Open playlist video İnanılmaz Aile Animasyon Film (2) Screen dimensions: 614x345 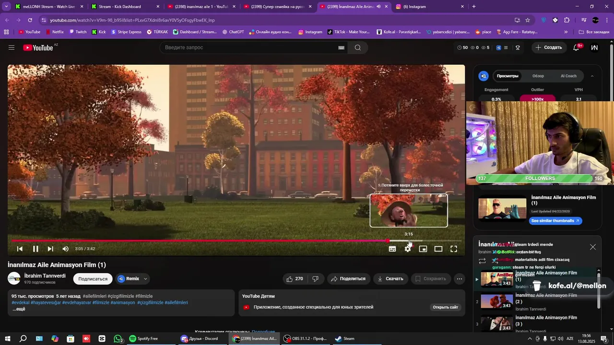(537, 302)
